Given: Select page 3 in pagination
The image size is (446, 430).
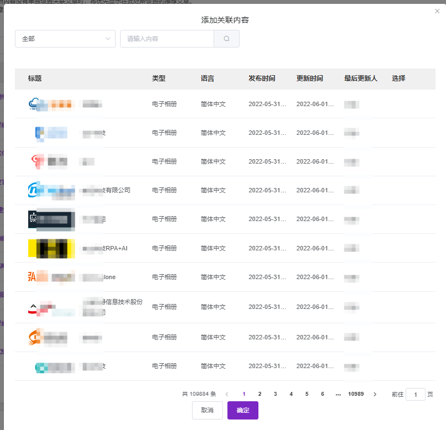Looking at the screenshot, I should [275, 394].
